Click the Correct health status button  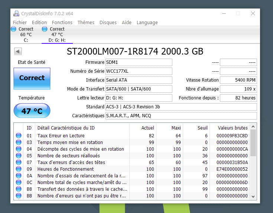point(32,79)
